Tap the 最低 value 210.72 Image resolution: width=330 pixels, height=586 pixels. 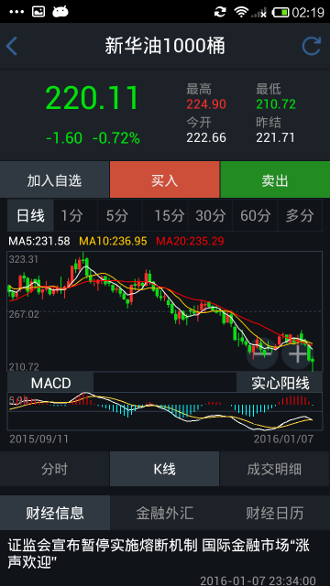click(x=276, y=104)
